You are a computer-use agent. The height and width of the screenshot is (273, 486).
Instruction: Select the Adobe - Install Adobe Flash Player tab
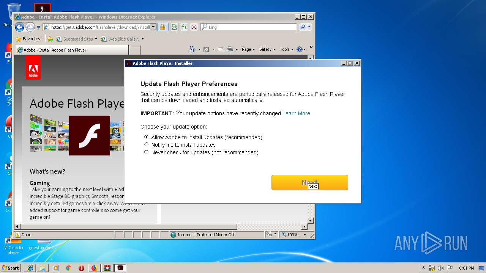(71, 50)
